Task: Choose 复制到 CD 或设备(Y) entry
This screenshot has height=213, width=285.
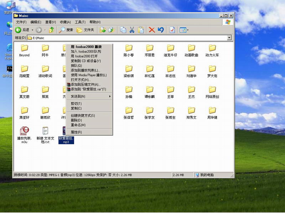Action: pyautogui.click(x=89, y=61)
